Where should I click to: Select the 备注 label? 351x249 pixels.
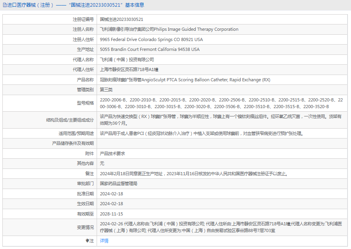tap(90, 174)
